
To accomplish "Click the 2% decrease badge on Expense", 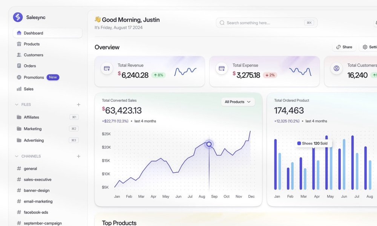I will 270,75.
